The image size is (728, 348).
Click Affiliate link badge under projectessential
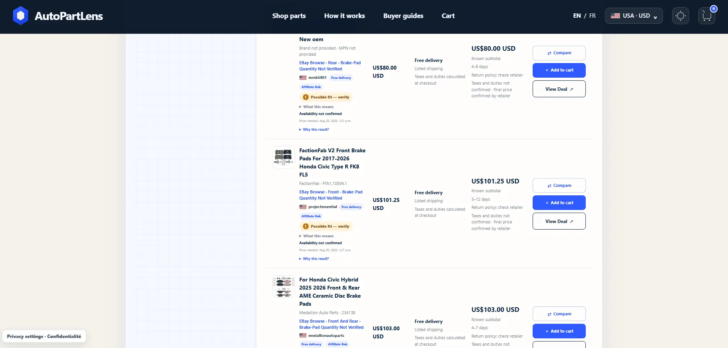pos(311,216)
